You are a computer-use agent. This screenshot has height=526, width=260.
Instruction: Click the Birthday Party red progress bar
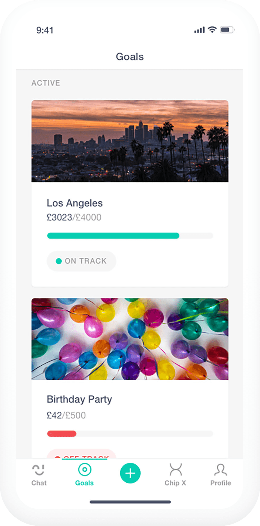pyautogui.click(x=62, y=434)
